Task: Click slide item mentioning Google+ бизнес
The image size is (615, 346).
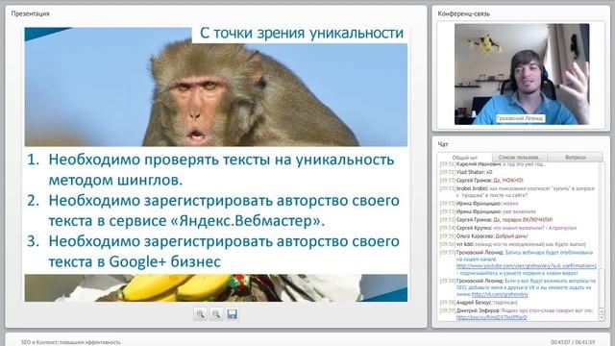Action: click(213, 252)
